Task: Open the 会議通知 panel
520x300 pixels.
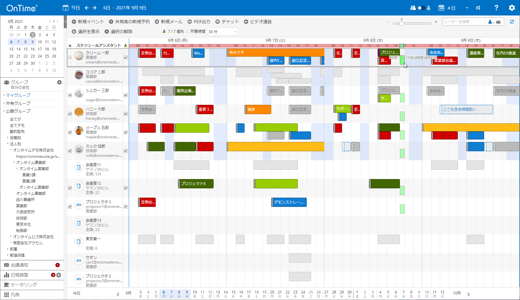Action: pos(19,265)
